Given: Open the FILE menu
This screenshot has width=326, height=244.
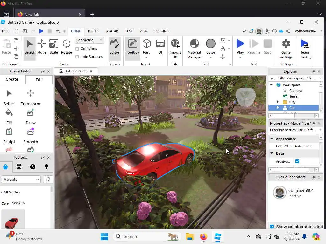Looking at the screenshot, I should (5, 31).
